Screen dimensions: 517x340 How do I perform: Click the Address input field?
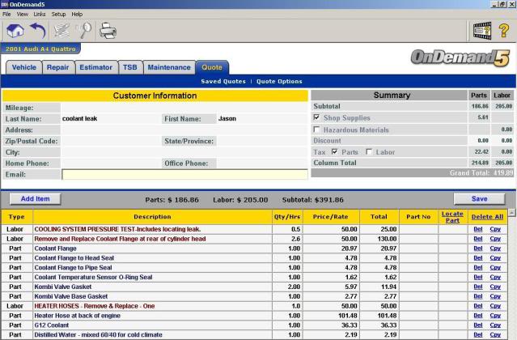tap(184, 130)
